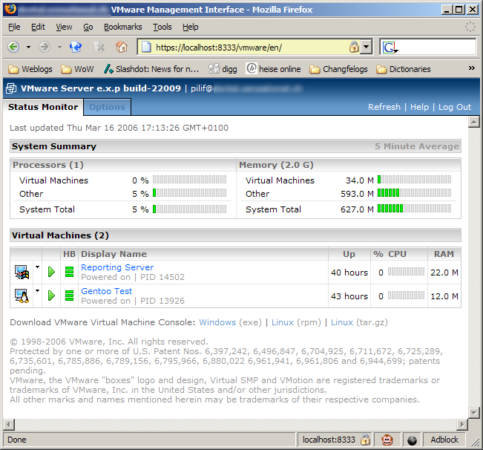The height and width of the screenshot is (450, 483).
Task: Open the Google search engine selector
Action: [x=390, y=48]
